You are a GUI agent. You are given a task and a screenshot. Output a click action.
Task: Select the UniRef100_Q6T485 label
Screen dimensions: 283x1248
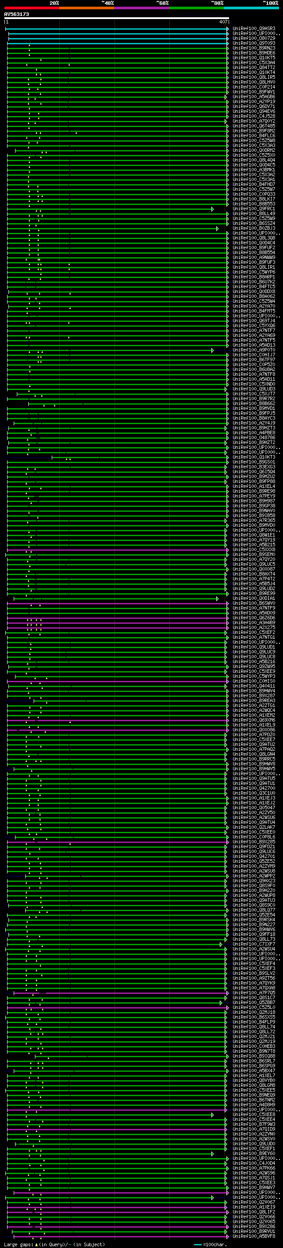pyautogui.click(x=254, y=126)
